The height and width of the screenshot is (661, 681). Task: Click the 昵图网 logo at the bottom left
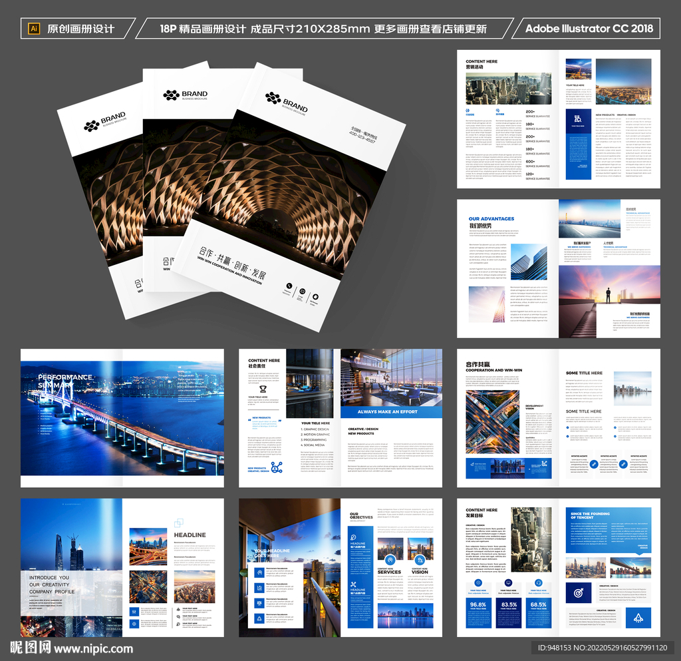coord(30,647)
